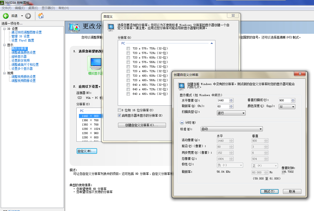This screenshot has height=211, width=314.
Task: Check the 720 x 480, 75Hz checkbox
Action: (128, 67)
